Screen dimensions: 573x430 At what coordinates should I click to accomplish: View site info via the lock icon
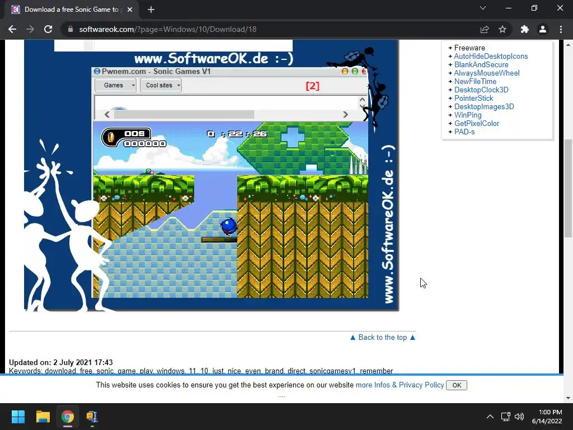pos(71,29)
